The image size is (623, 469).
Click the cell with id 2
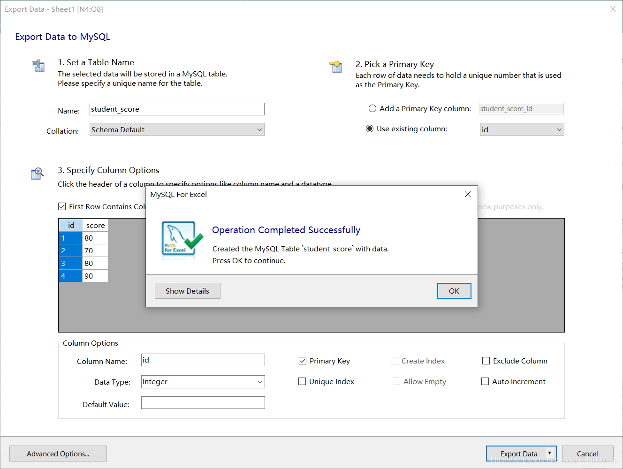71,250
